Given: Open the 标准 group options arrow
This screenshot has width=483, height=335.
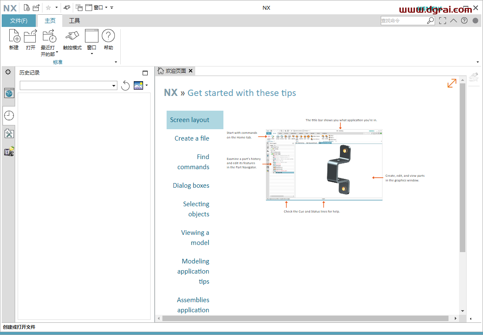Looking at the screenshot, I should pyautogui.click(x=116, y=62).
